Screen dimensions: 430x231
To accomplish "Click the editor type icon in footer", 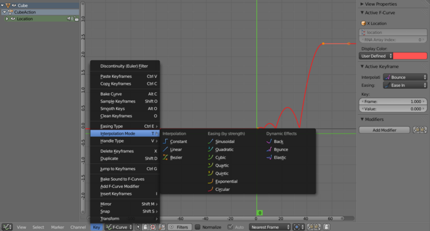I will pyautogui.click(x=7, y=227).
